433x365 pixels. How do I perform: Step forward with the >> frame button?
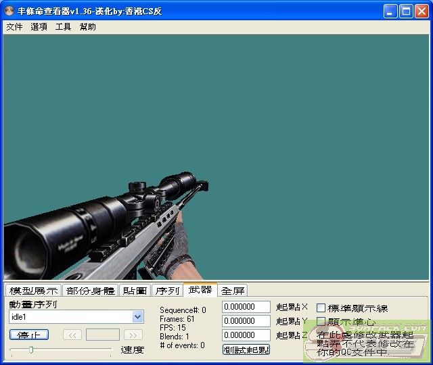[x=133, y=335]
